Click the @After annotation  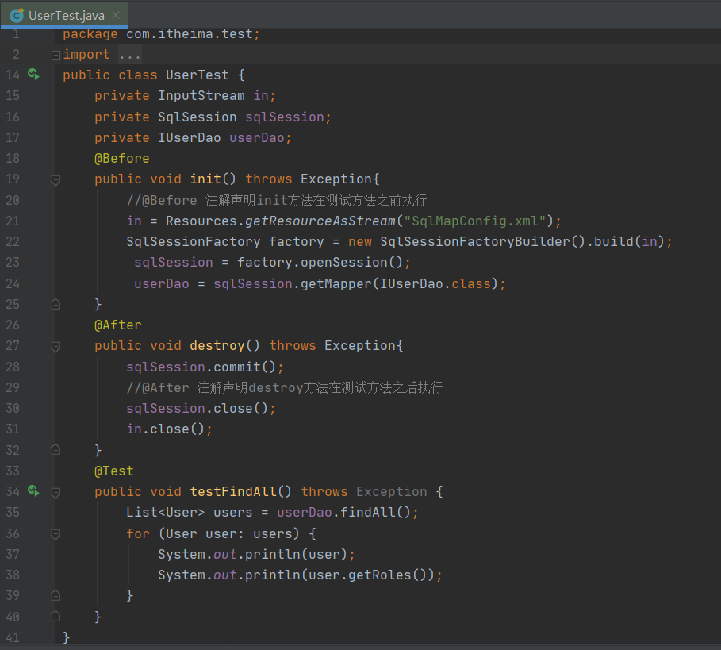point(118,325)
